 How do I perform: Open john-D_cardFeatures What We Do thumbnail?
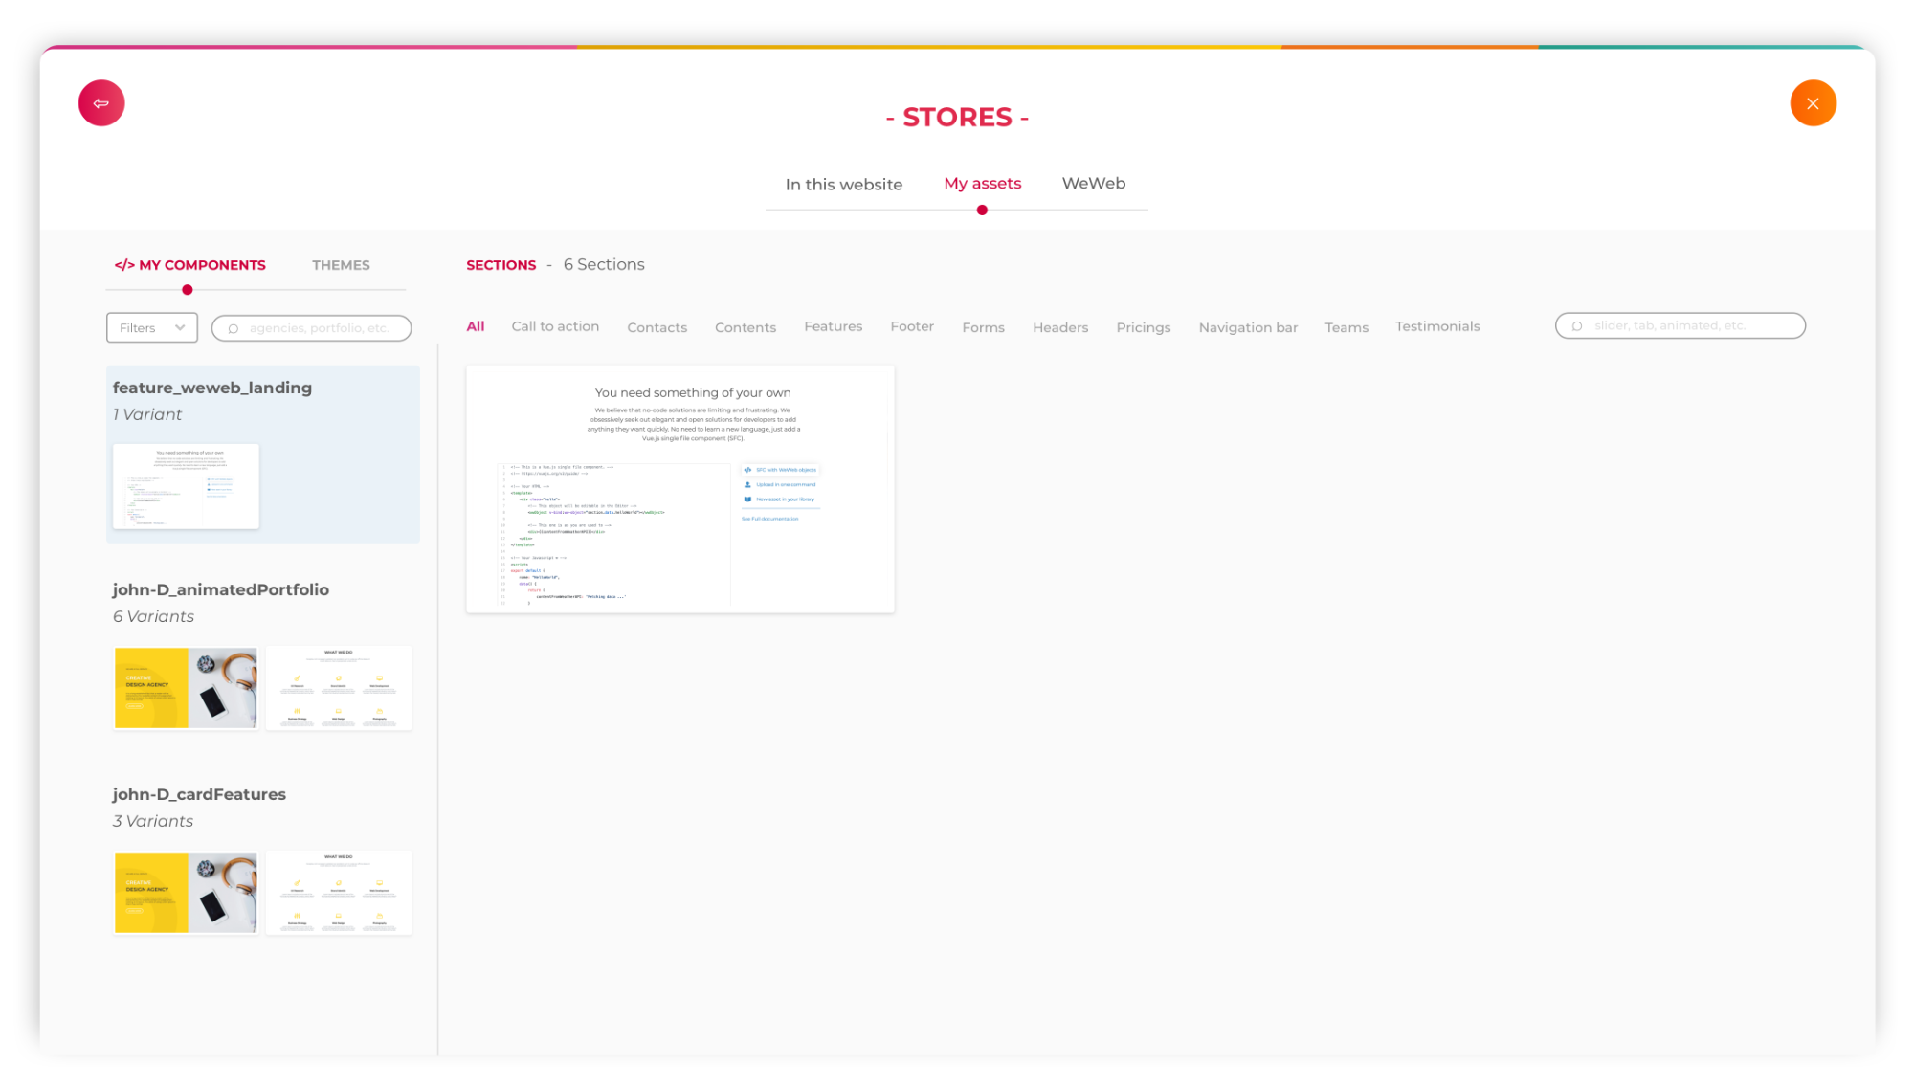click(339, 892)
